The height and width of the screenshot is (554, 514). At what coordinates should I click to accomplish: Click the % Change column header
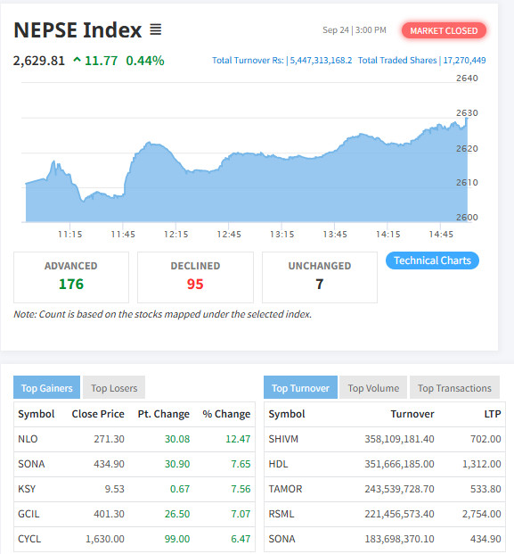pyautogui.click(x=226, y=414)
